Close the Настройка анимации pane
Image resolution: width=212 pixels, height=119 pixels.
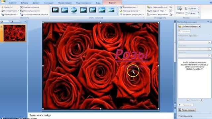click(x=211, y=22)
